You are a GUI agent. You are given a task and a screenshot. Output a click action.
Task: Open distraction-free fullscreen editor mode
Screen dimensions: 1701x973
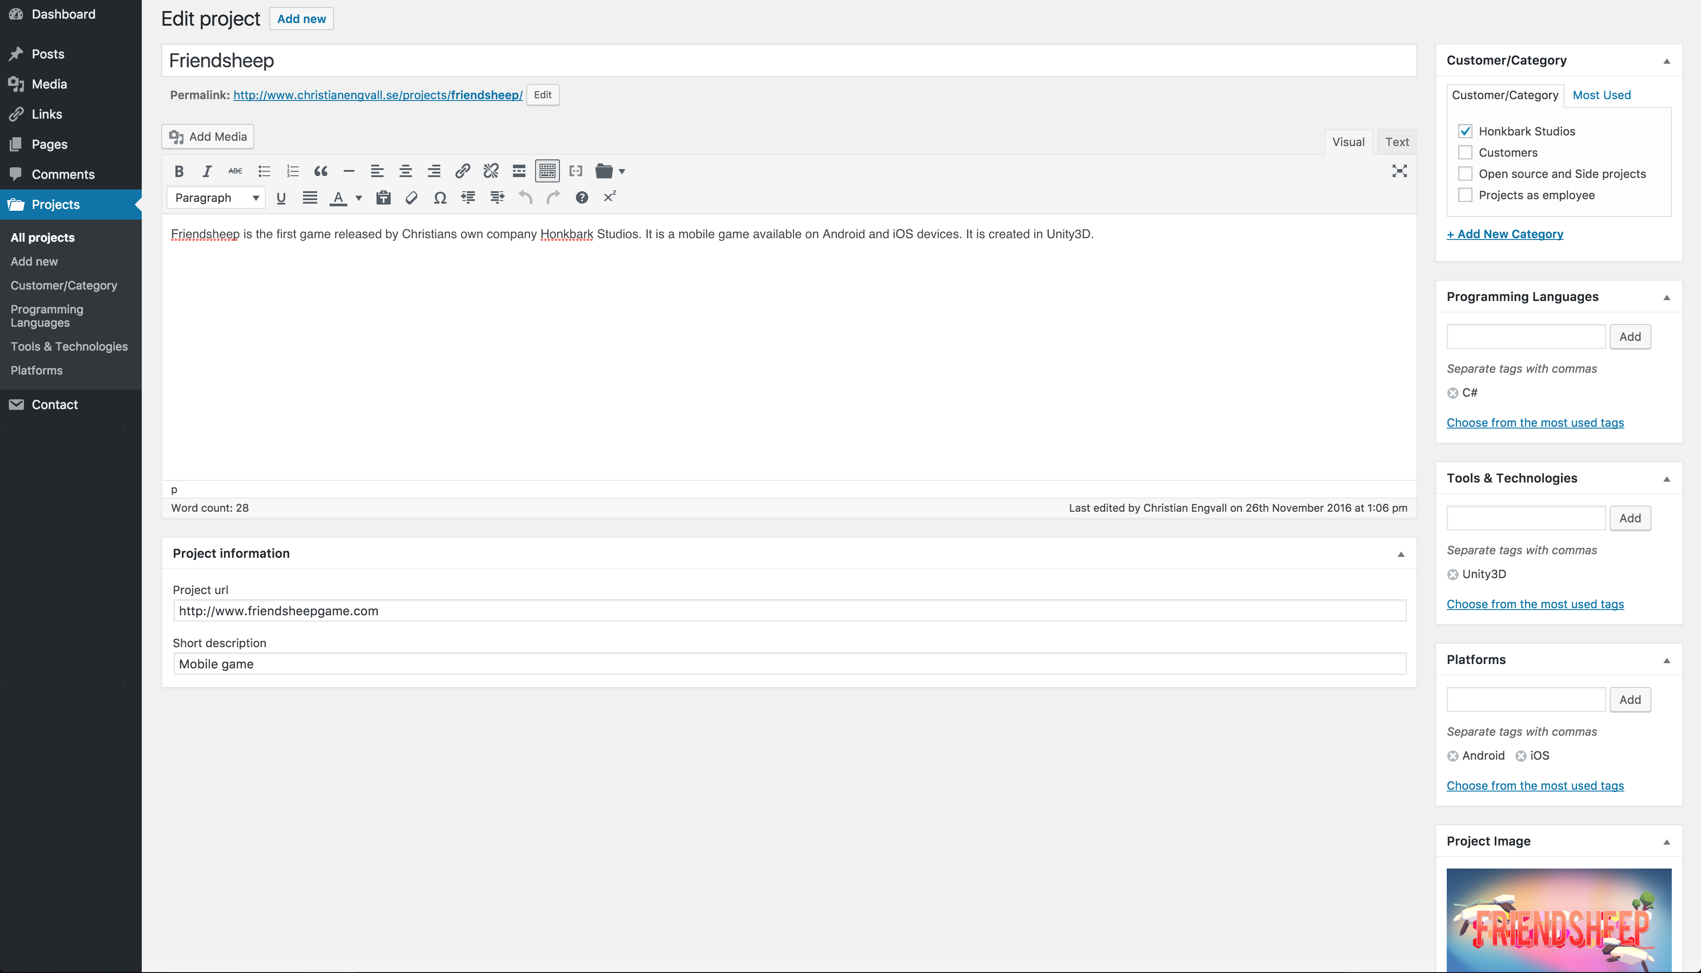click(x=1399, y=171)
